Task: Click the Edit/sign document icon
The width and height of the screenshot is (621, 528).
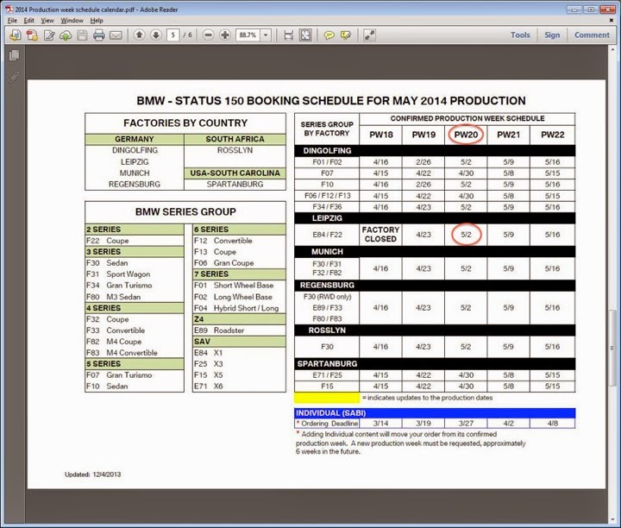Action: 49,35
